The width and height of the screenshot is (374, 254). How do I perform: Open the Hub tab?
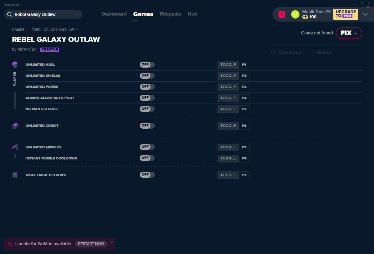192,14
